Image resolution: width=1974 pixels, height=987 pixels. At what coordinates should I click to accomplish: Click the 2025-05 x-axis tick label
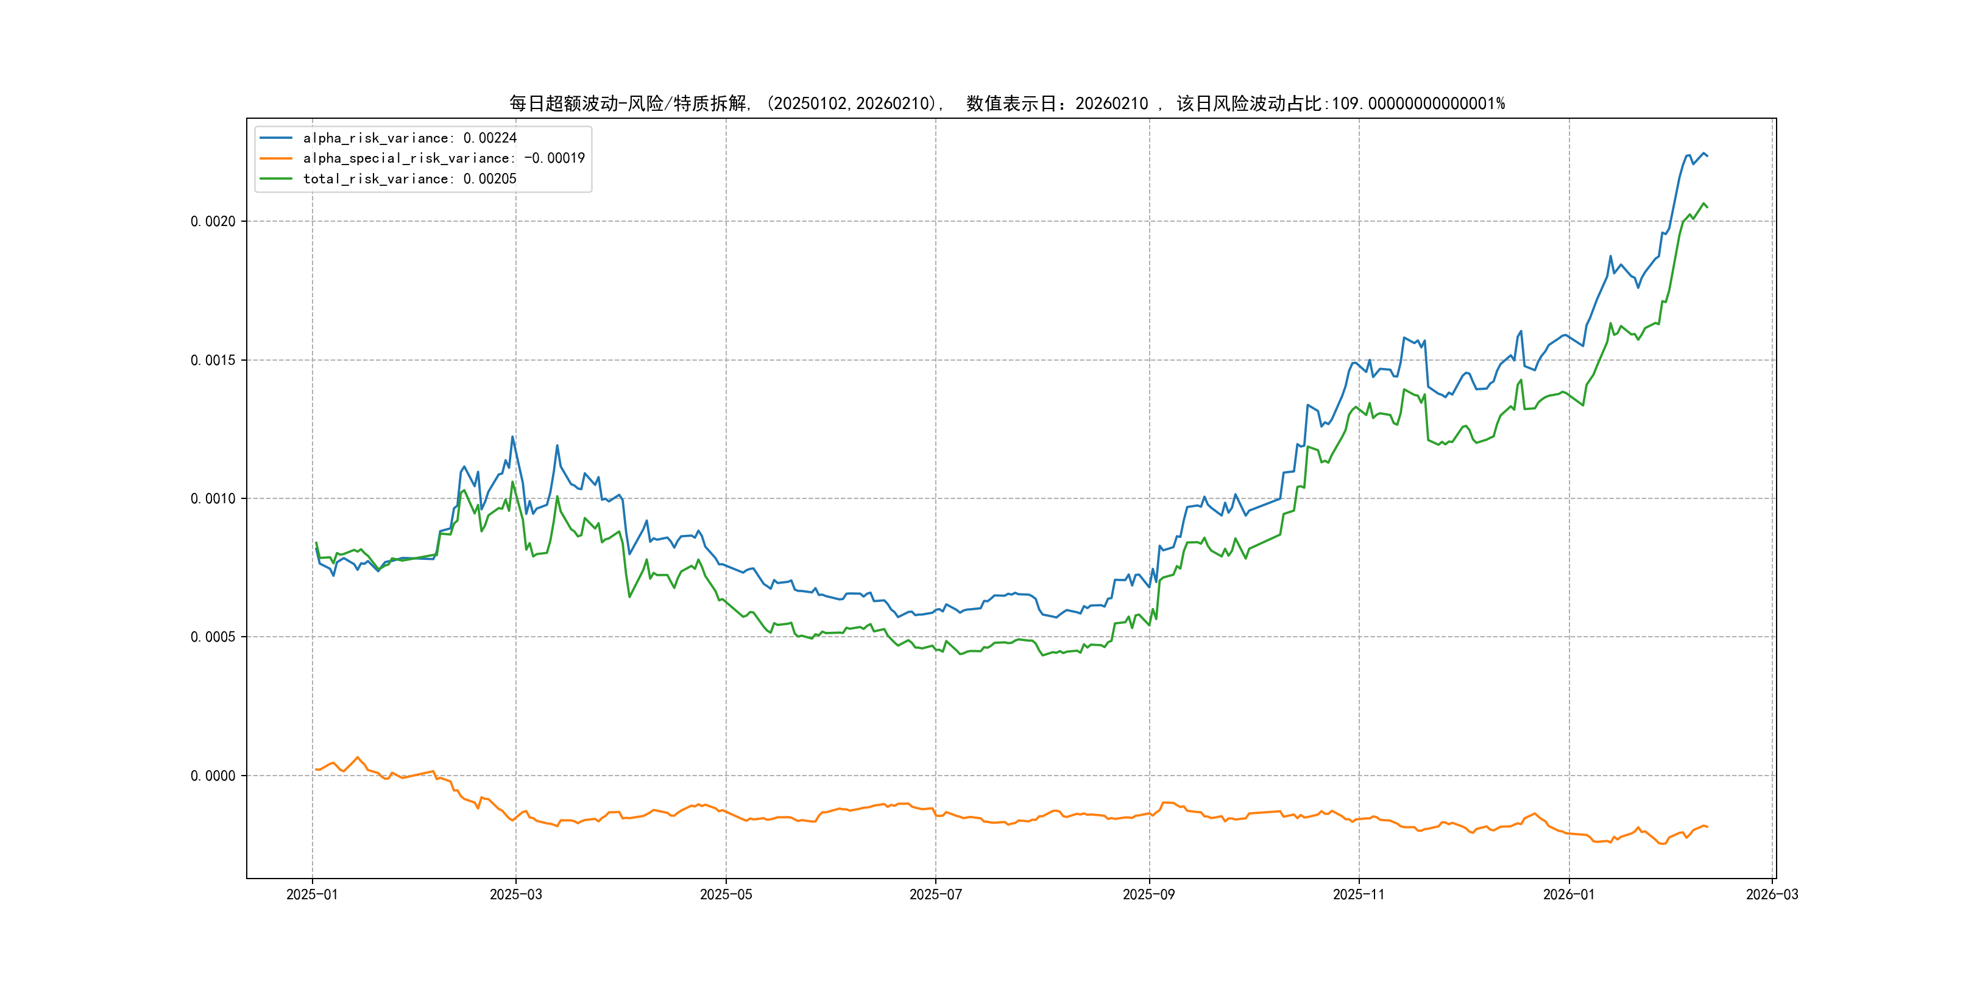click(726, 894)
